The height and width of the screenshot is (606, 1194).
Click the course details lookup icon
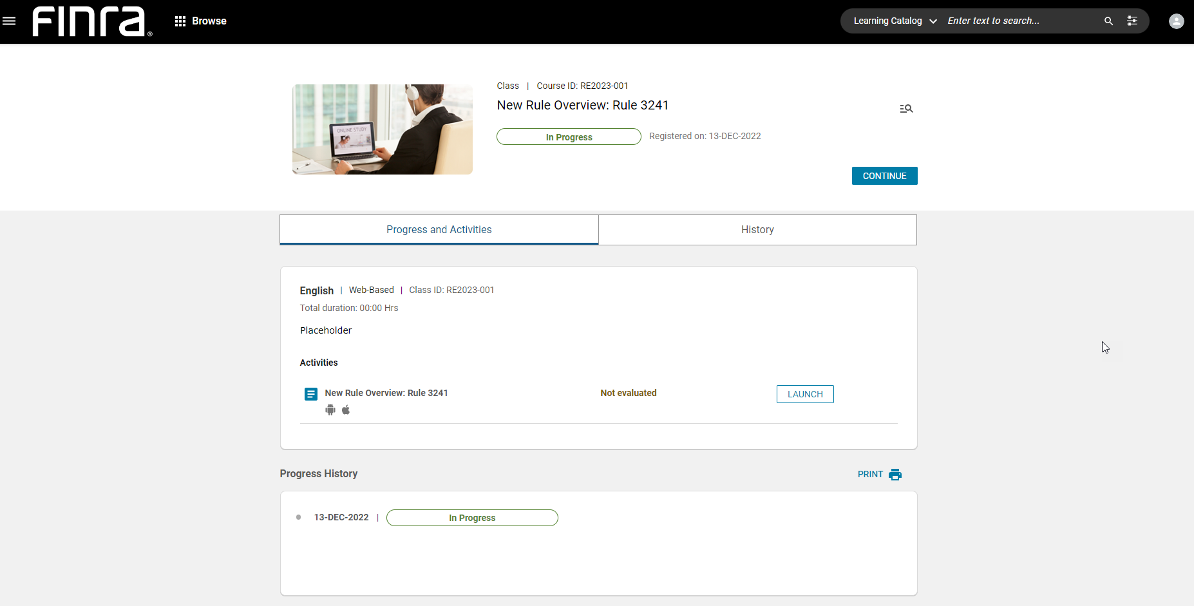click(x=906, y=109)
